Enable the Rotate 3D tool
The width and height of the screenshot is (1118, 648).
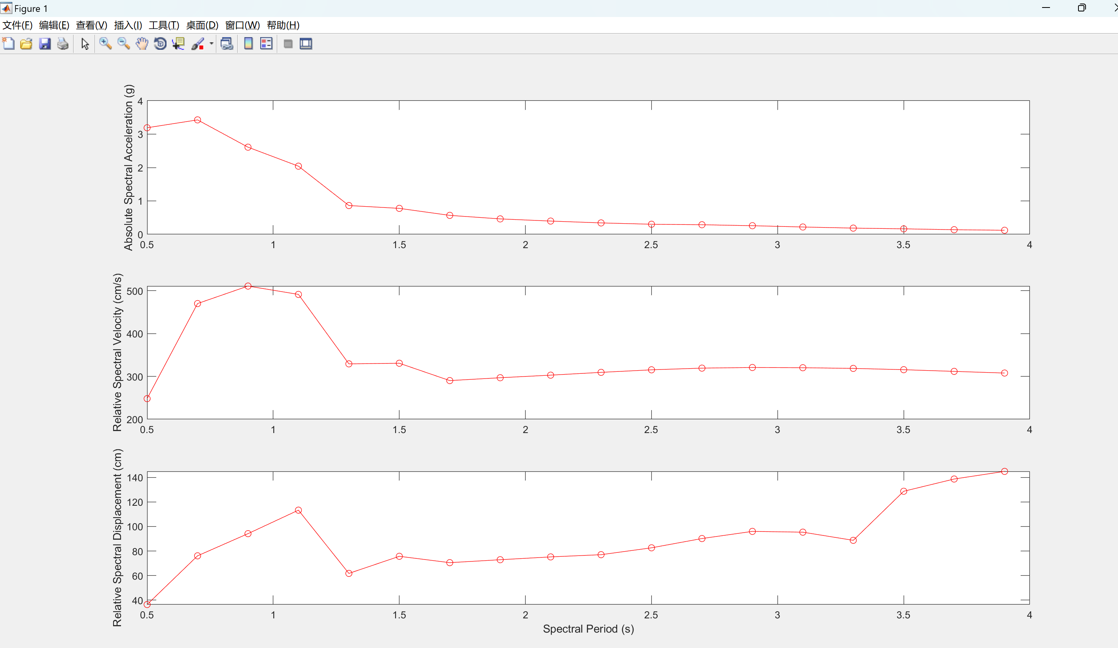tap(160, 44)
